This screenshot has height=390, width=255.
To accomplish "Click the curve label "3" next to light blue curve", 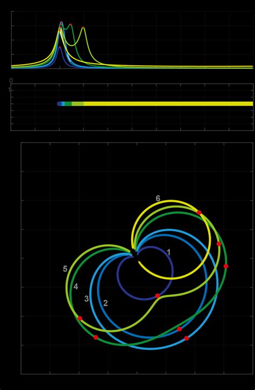I will pos(86,299).
